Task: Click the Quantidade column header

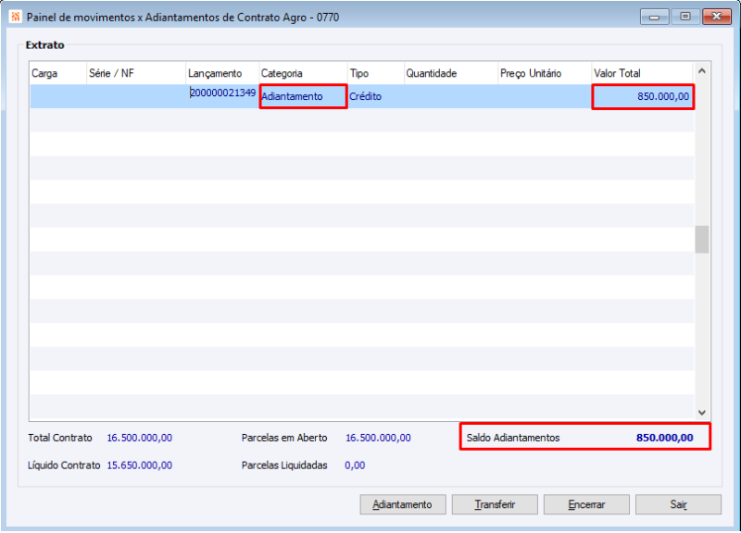Action: pyautogui.click(x=451, y=73)
